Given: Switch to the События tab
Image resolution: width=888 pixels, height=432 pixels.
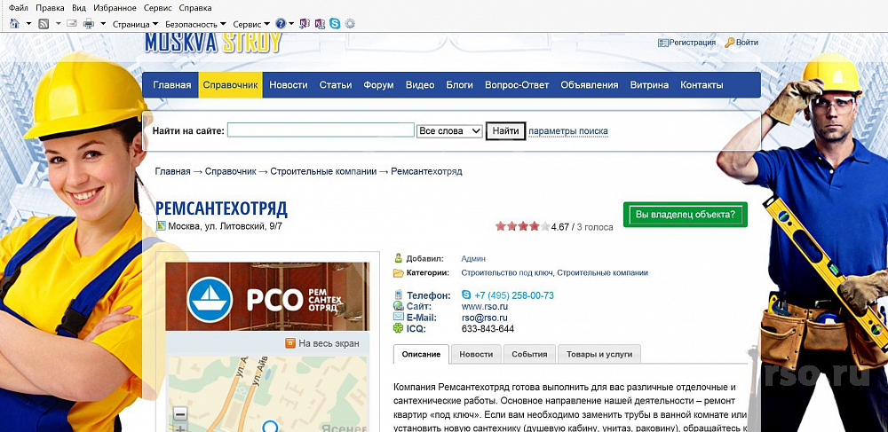Looking at the screenshot, I should tap(529, 355).
